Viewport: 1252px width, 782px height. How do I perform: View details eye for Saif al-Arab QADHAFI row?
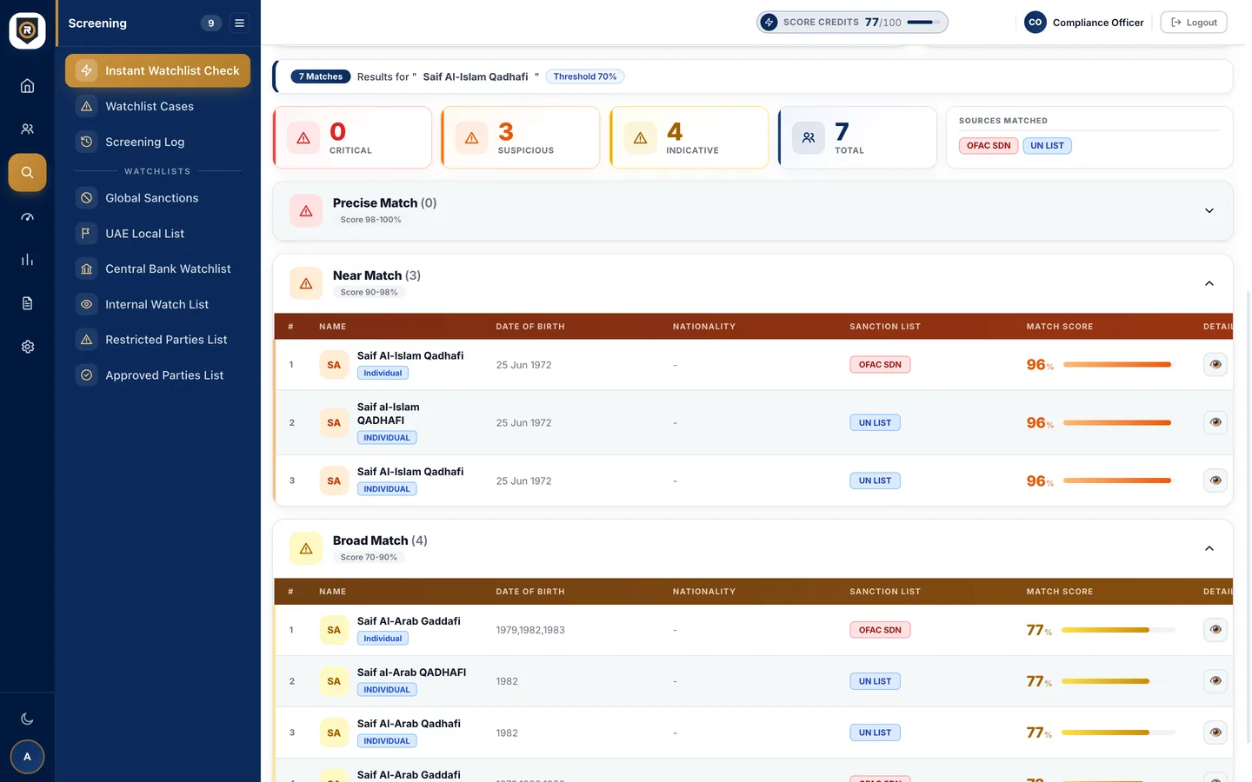click(x=1215, y=681)
